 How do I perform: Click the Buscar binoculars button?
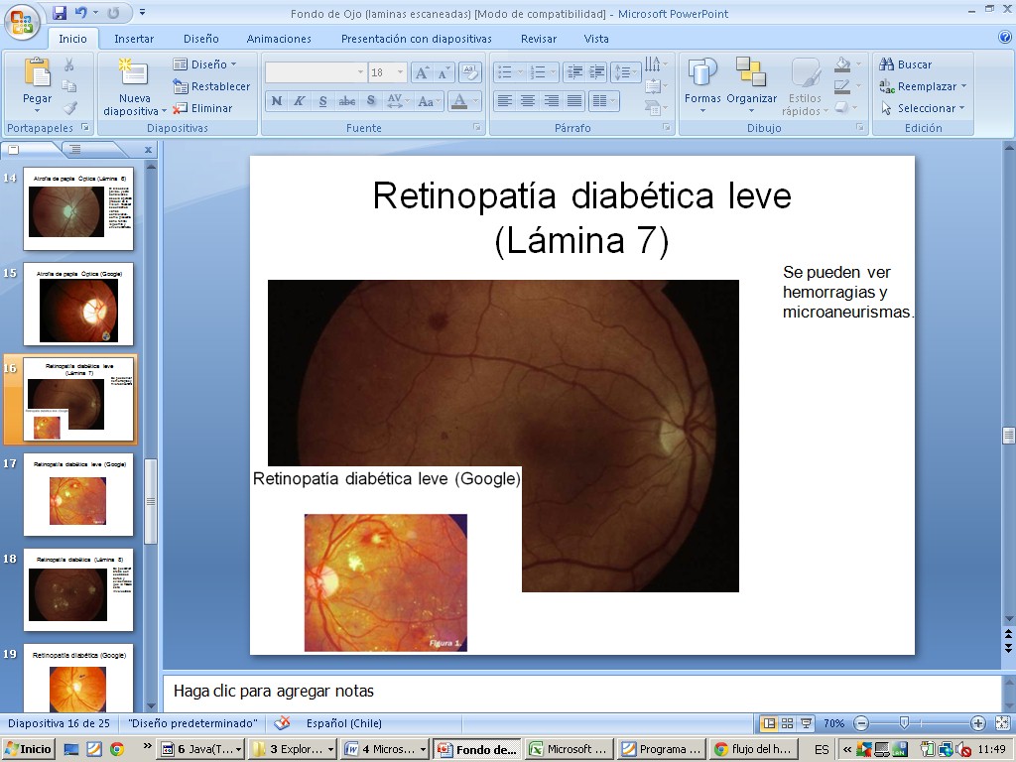pyautogui.click(x=905, y=64)
